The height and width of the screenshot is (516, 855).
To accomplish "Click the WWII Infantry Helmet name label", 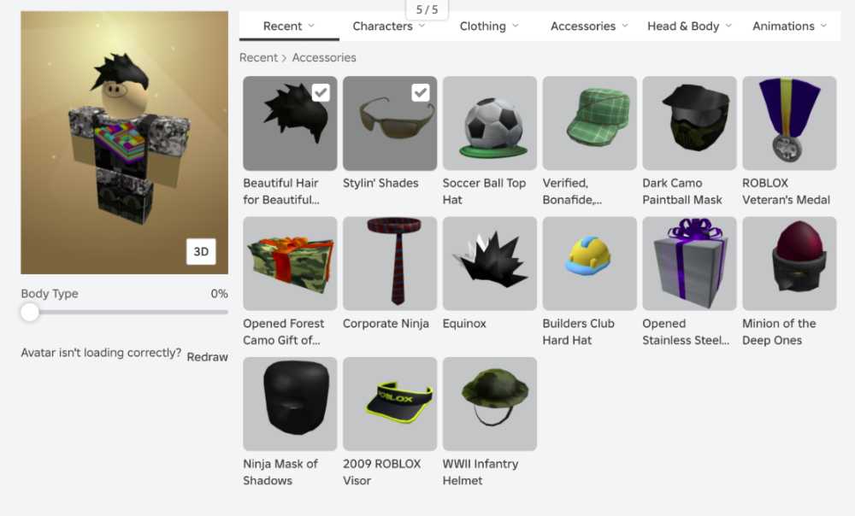I will (x=481, y=472).
